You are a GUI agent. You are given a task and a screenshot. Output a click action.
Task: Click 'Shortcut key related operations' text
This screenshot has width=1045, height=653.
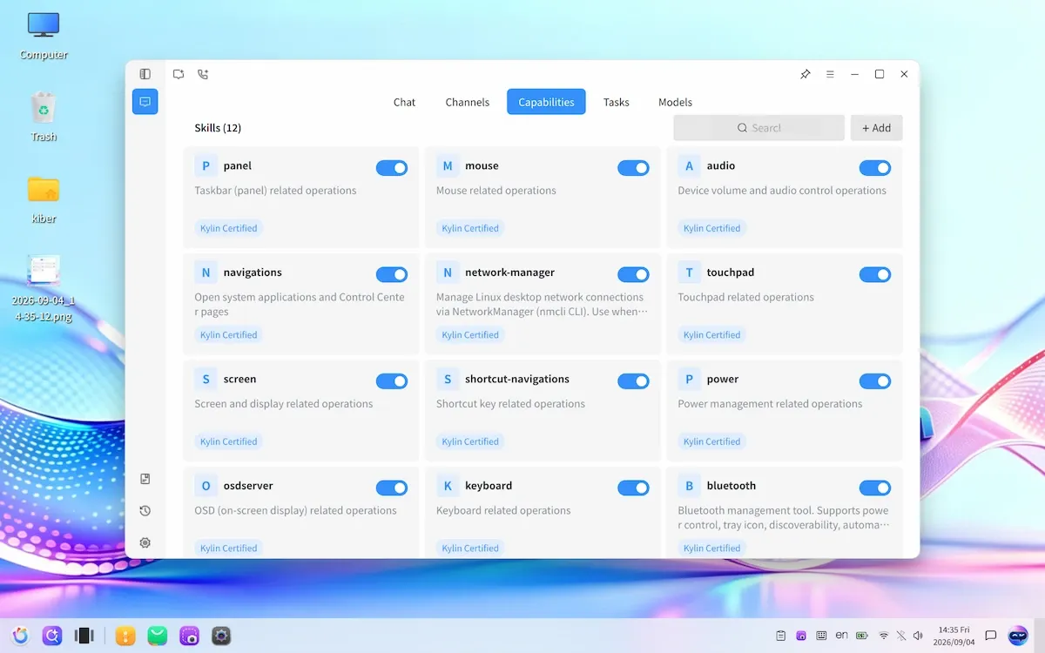click(x=510, y=404)
